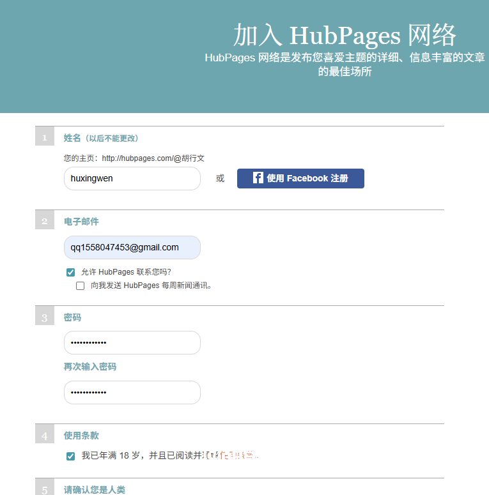The image size is (489, 495).
Task: Select the first password field under 密码
Action: [132, 342]
